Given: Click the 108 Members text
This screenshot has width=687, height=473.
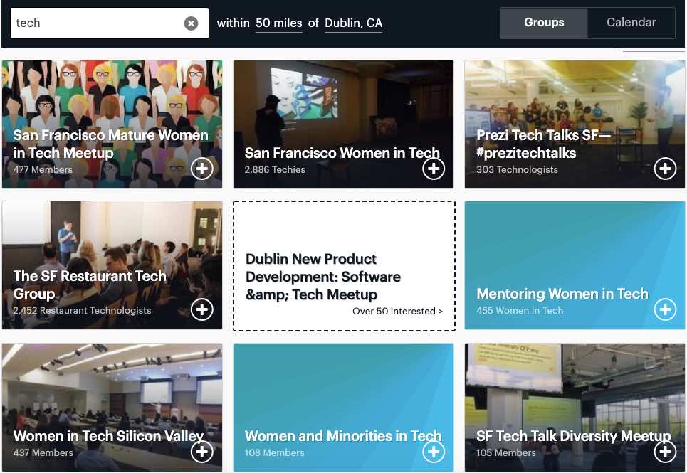Looking at the screenshot, I should [274, 453].
